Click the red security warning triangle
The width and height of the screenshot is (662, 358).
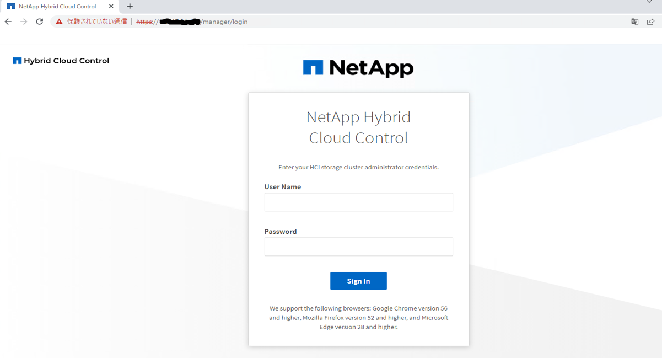(x=59, y=22)
